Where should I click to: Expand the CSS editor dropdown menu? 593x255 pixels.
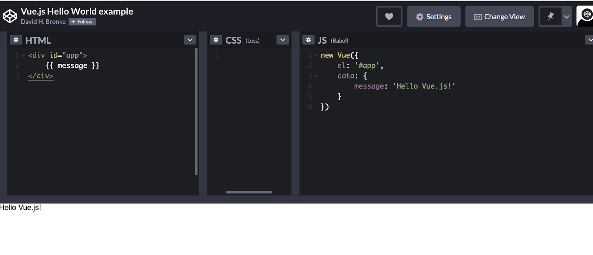click(x=282, y=40)
